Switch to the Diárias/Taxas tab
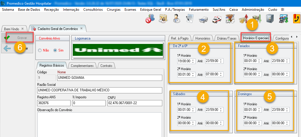The height and width of the screenshot is (137, 301). [226, 38]
